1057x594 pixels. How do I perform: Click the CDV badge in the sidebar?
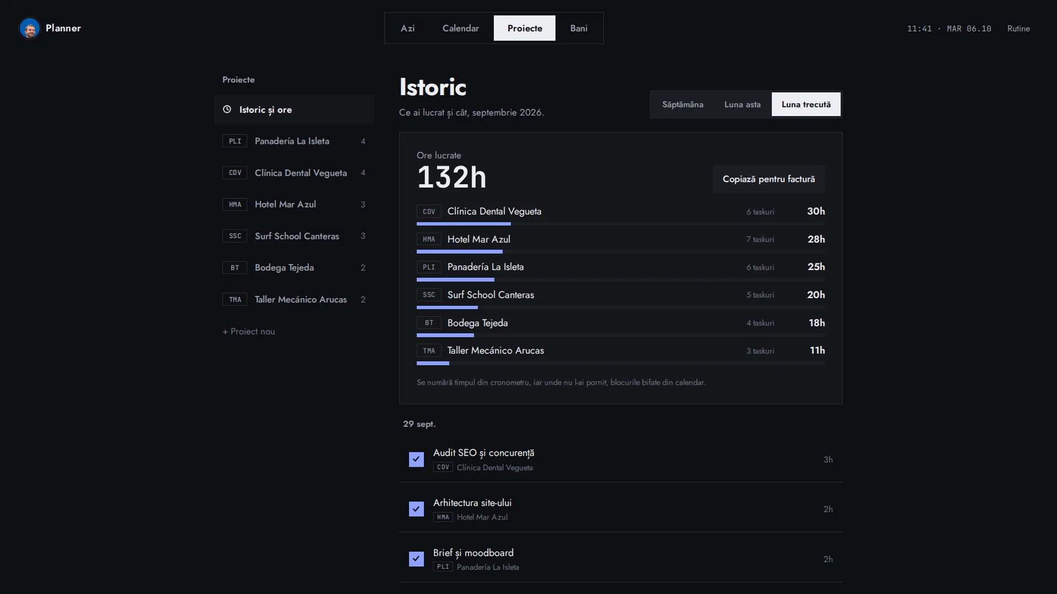[x=235, y=173]
